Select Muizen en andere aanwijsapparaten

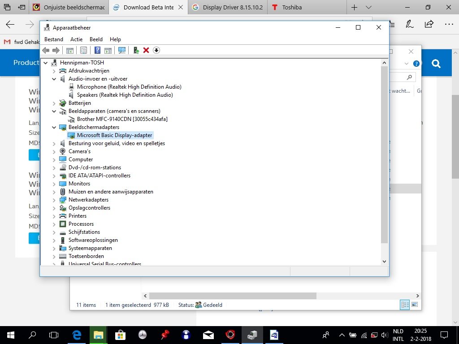111,192
